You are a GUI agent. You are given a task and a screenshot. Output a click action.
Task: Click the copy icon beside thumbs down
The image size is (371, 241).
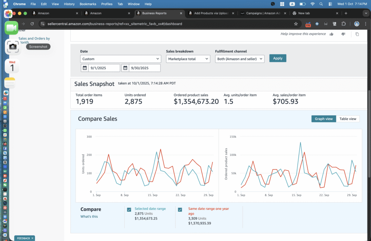point(357,34)
